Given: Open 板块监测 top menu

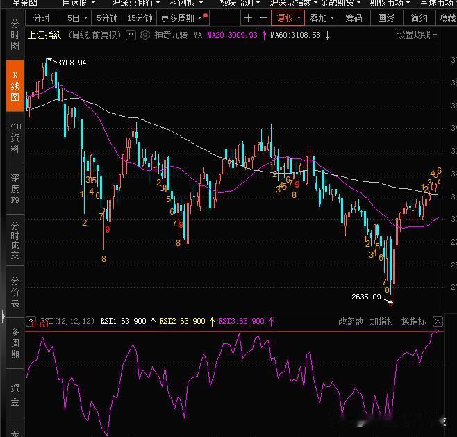Looking at the screenshot, I should tap(240, 3).
